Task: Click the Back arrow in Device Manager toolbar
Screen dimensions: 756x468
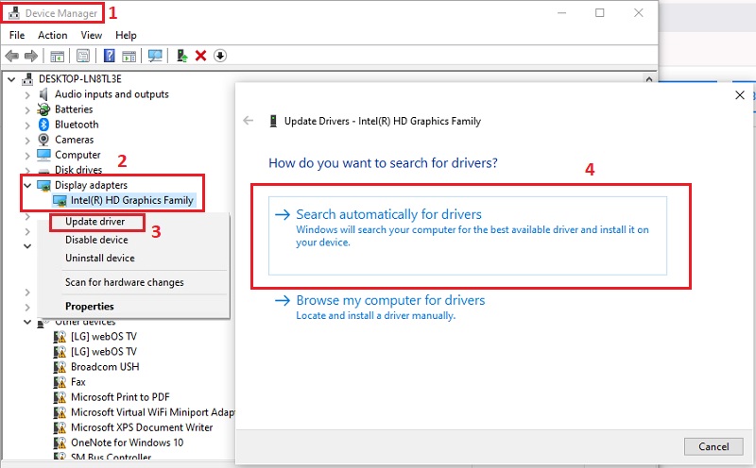Action: 12,56
